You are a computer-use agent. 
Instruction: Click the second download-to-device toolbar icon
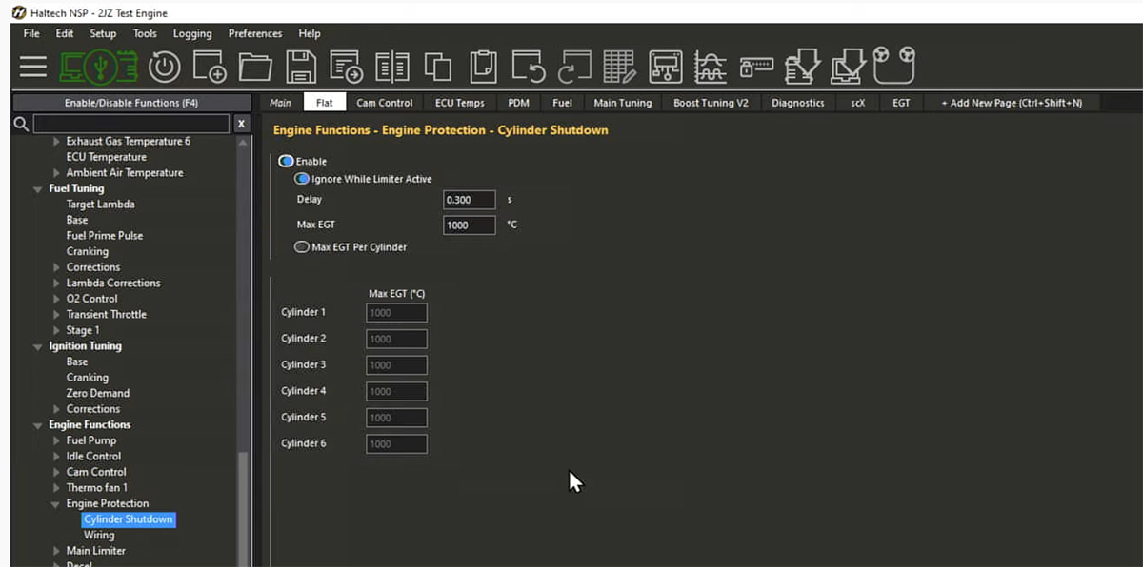click(x=848, y=67)
